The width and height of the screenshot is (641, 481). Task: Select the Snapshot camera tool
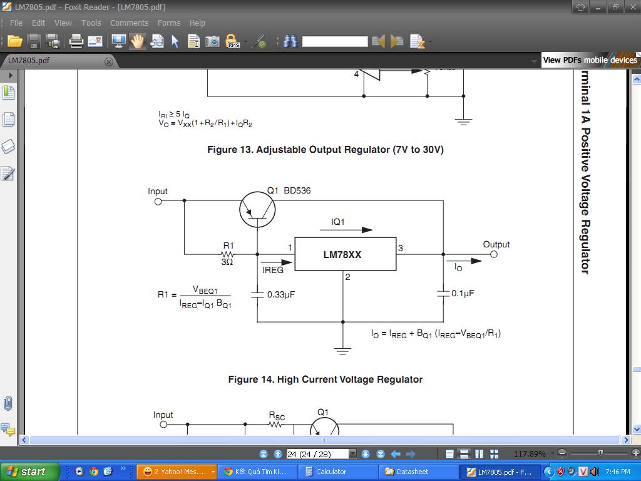[213, 41]
